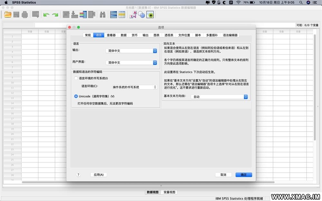The width and height of the screenshot is (322, 201).
Task: Click the Open data document folder icon
Action: 8,15
